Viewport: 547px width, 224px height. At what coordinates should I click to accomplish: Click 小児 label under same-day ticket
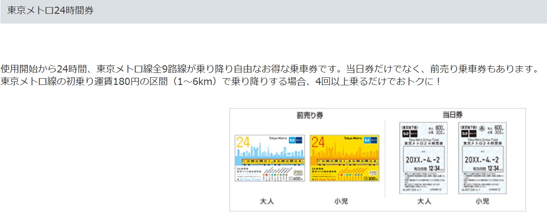pos(482,201)
